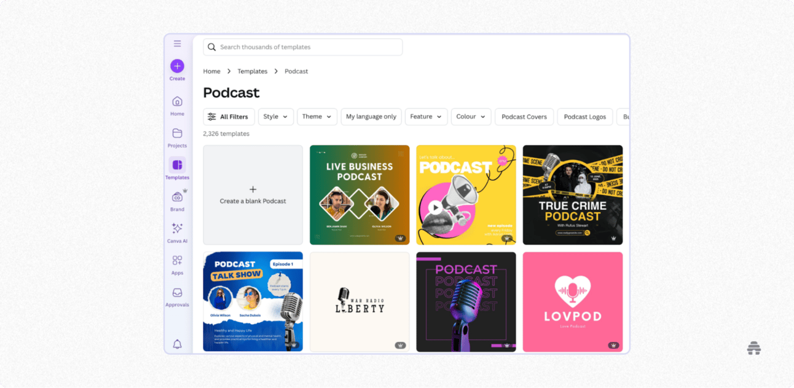Viewport: 794px width, 388px height.
Task: Click crown badge on War Radio Liberty template
Action: coord(400,346)
